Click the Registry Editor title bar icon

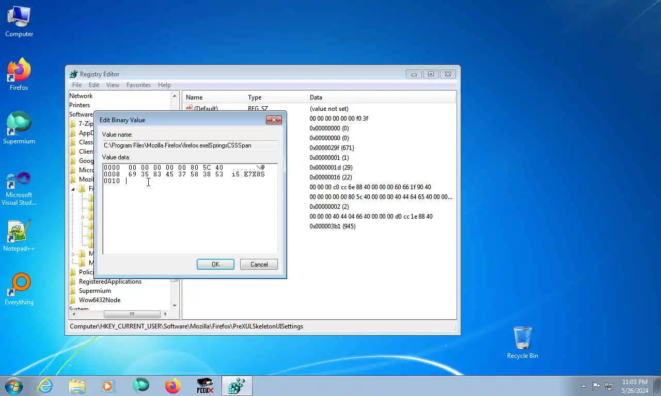coord(74,74)
